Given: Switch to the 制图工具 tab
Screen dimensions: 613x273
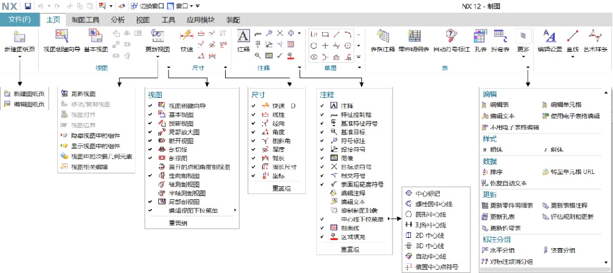Looking at the screenshot, I should click(85, 20).
